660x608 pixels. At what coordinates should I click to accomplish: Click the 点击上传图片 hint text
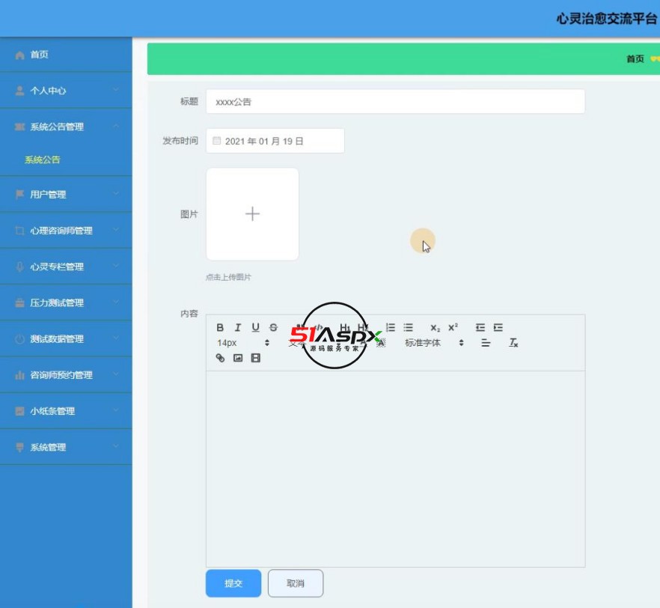[228, 277]
